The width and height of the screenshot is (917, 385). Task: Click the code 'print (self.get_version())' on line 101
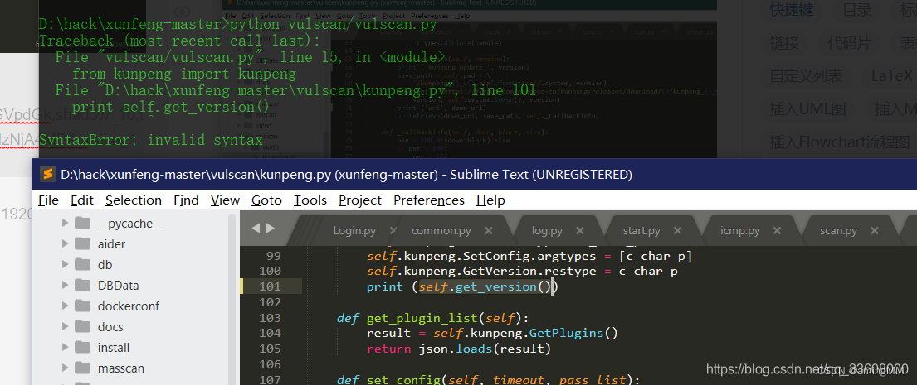click(x=462, y=286)
